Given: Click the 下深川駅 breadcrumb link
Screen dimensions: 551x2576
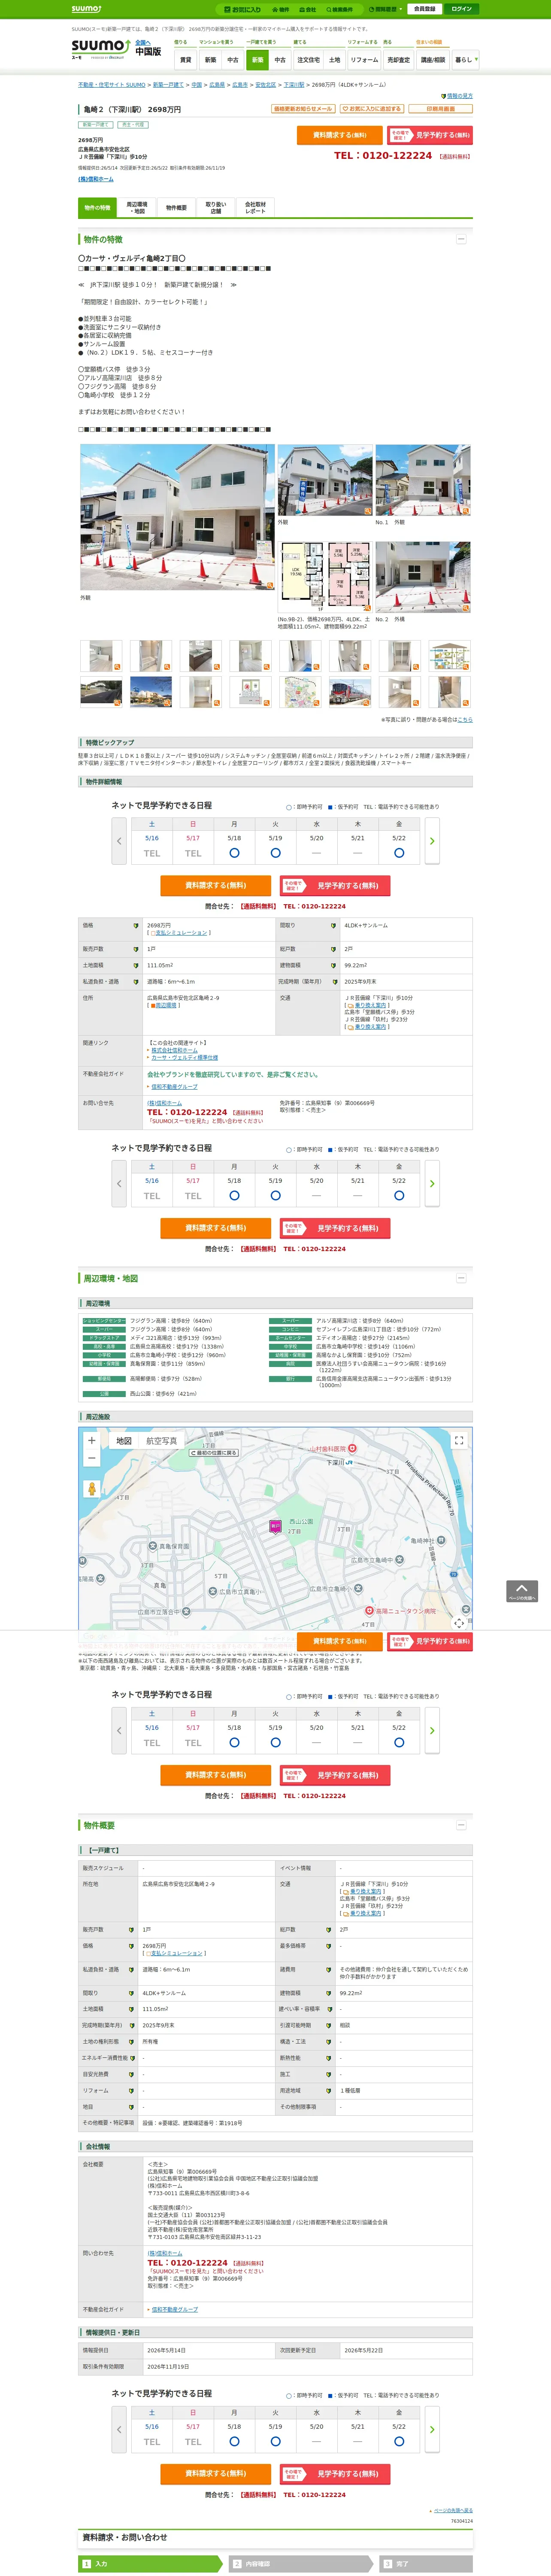Looking at the screenshot, I should pos(294,85).
